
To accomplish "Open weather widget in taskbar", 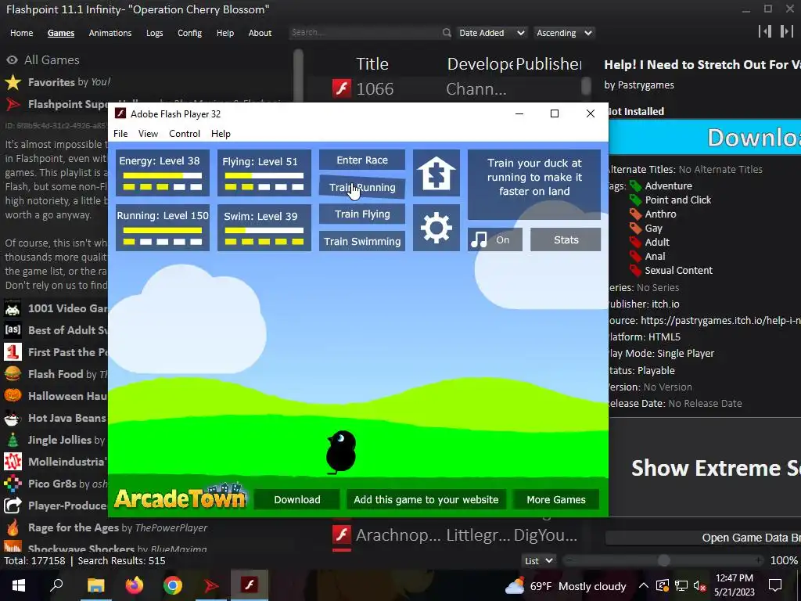I will [565, 586].
